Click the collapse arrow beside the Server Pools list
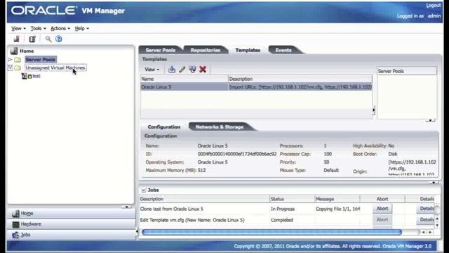The height and width of the screenshot is (253, 449). click(x=374, y=110)
